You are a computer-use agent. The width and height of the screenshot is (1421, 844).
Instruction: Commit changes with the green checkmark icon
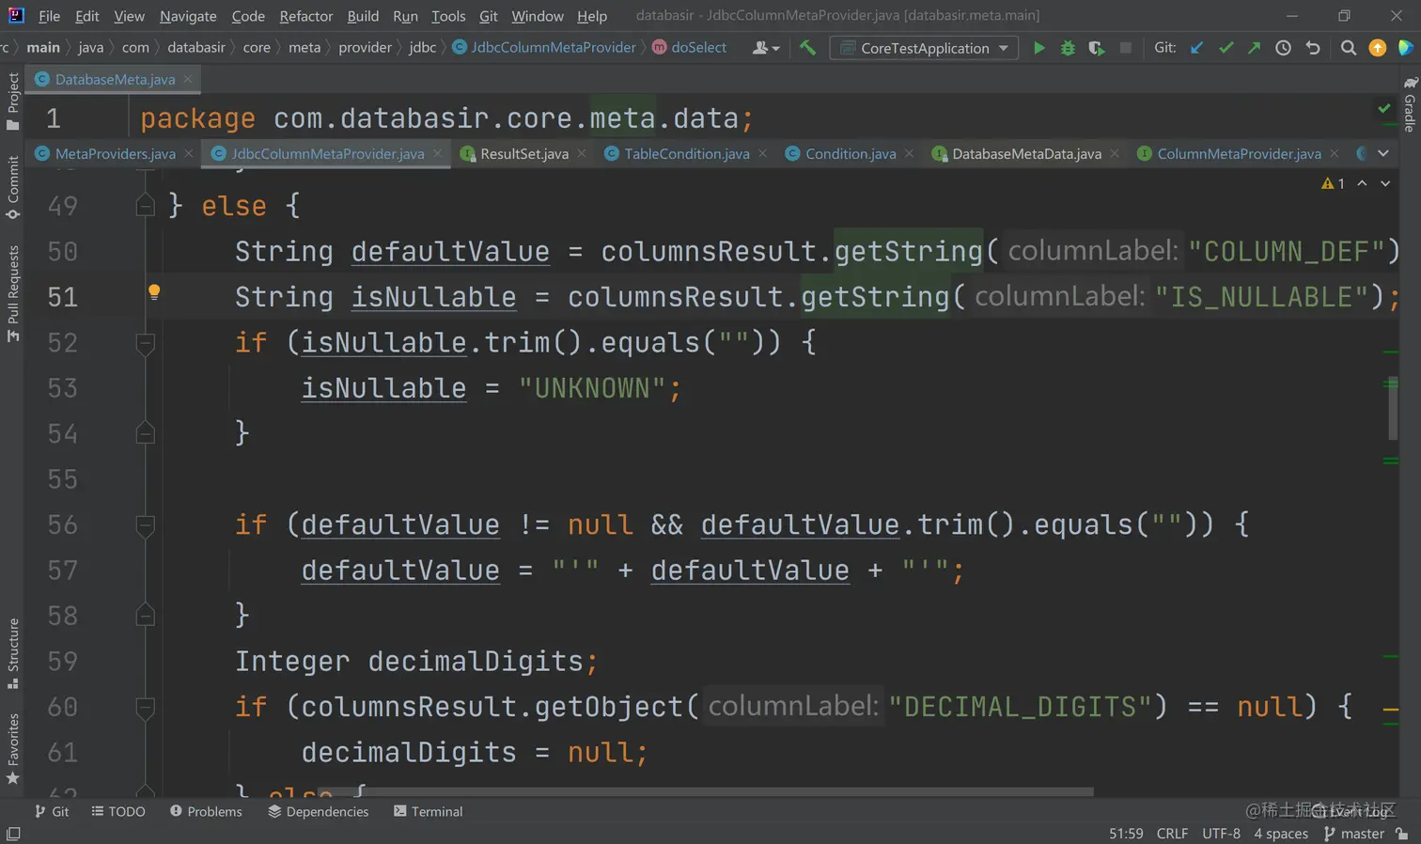coord(1226,48)
